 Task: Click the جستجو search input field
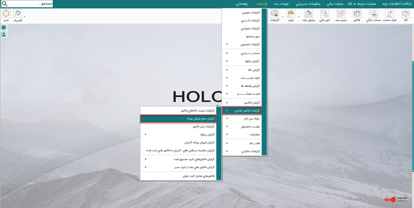pos(31,4)
